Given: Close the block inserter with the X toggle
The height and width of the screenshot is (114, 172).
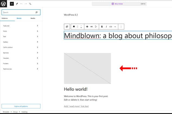Looking at the screenshot, I should click(12, 4).
